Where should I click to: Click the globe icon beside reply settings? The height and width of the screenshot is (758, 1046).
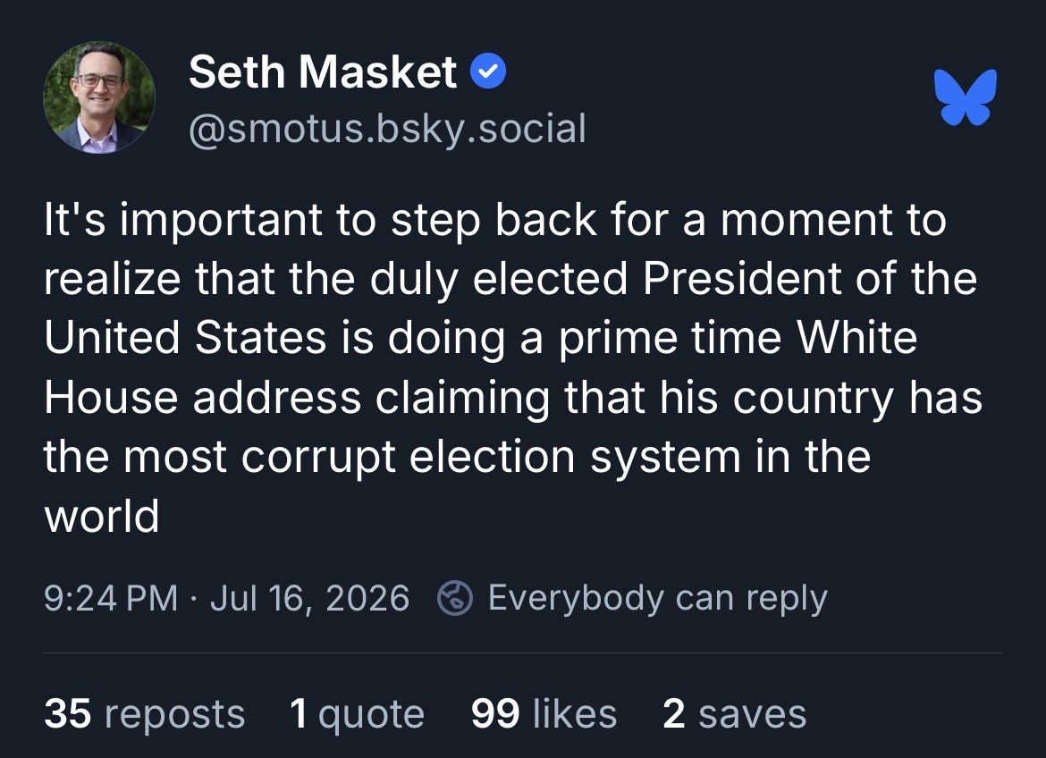[x=455, y=597]
